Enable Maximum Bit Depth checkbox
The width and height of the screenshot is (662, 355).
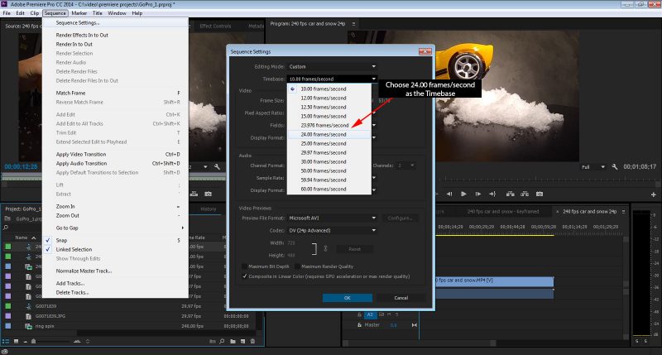coord(245,266)
